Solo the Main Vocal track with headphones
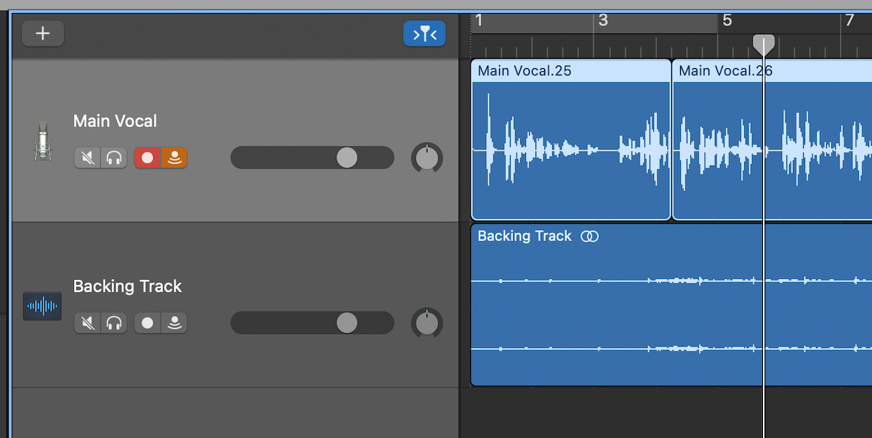 coord(113,158)
